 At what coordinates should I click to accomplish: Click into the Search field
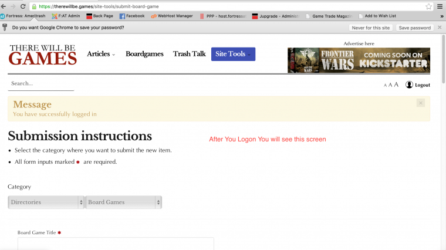(40, 83)
